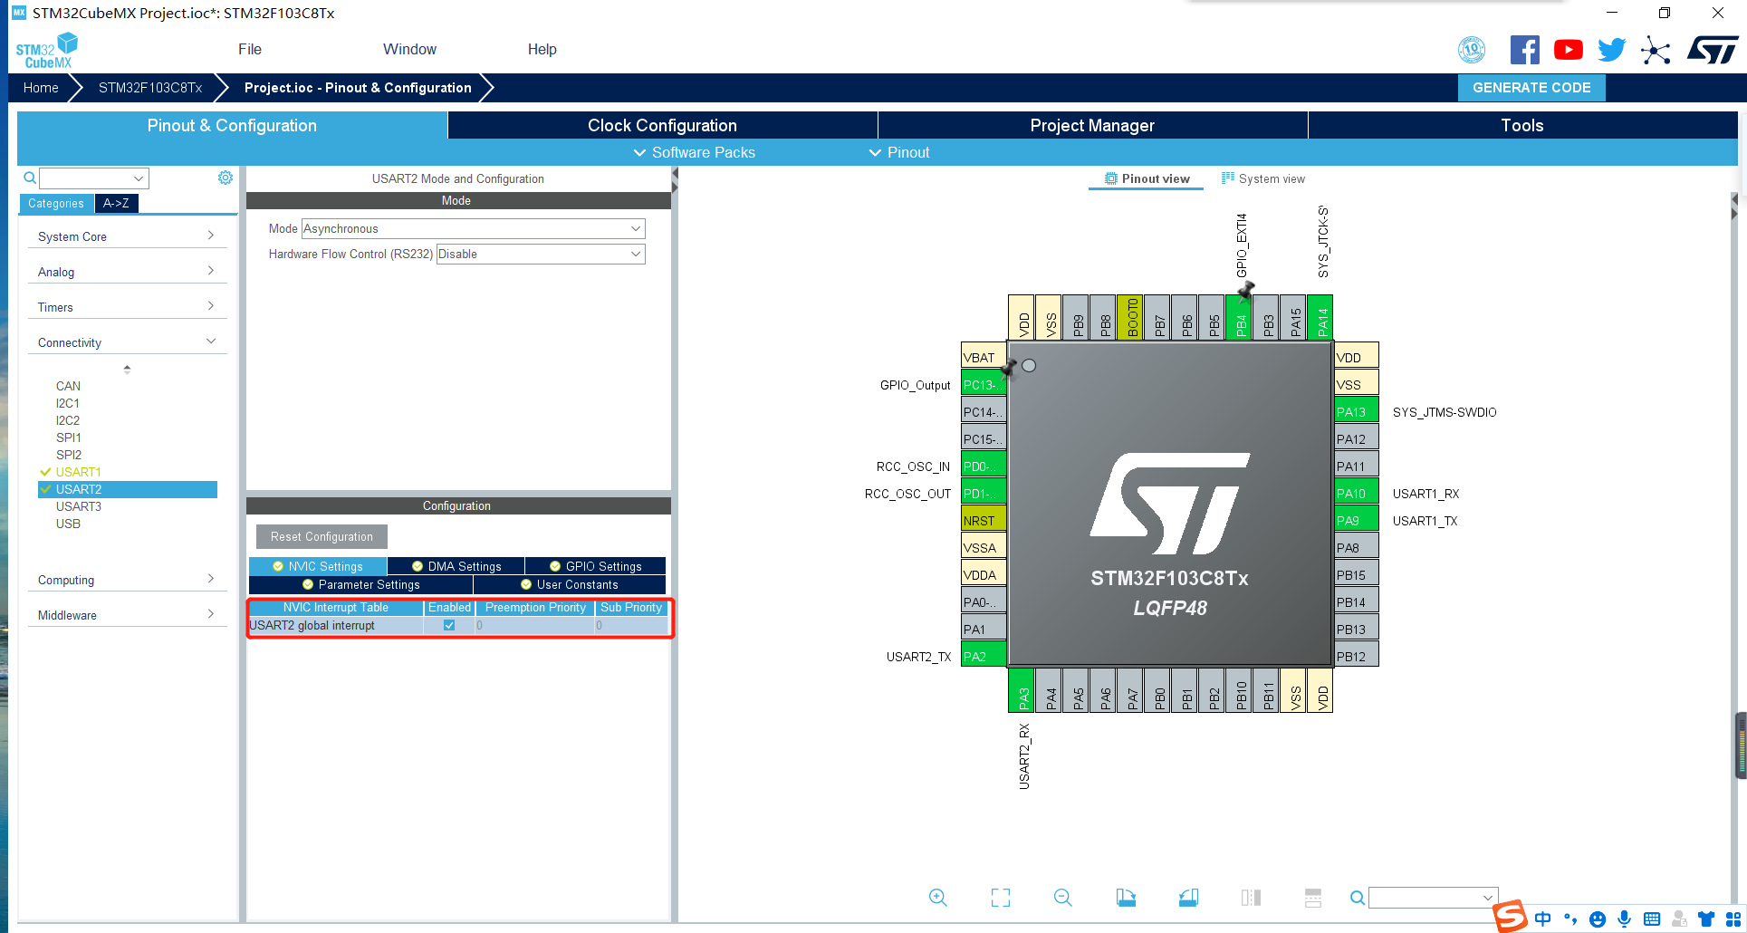Uncheck Enabled for USART2 global interrupt
This screenshot has width=1747, height=933.
(x=447, y=625)
